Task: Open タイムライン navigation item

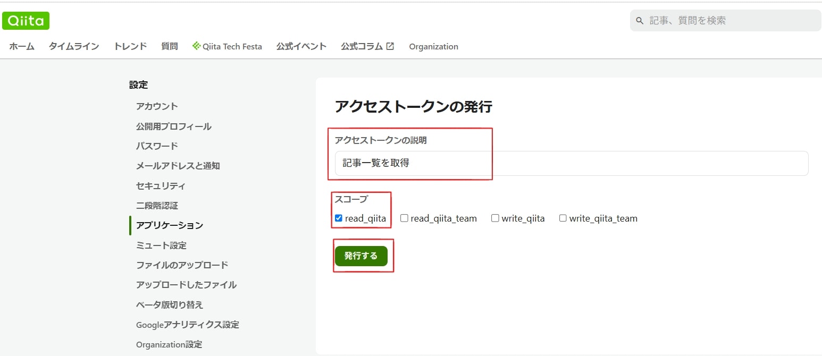Action: click(74, 46)
